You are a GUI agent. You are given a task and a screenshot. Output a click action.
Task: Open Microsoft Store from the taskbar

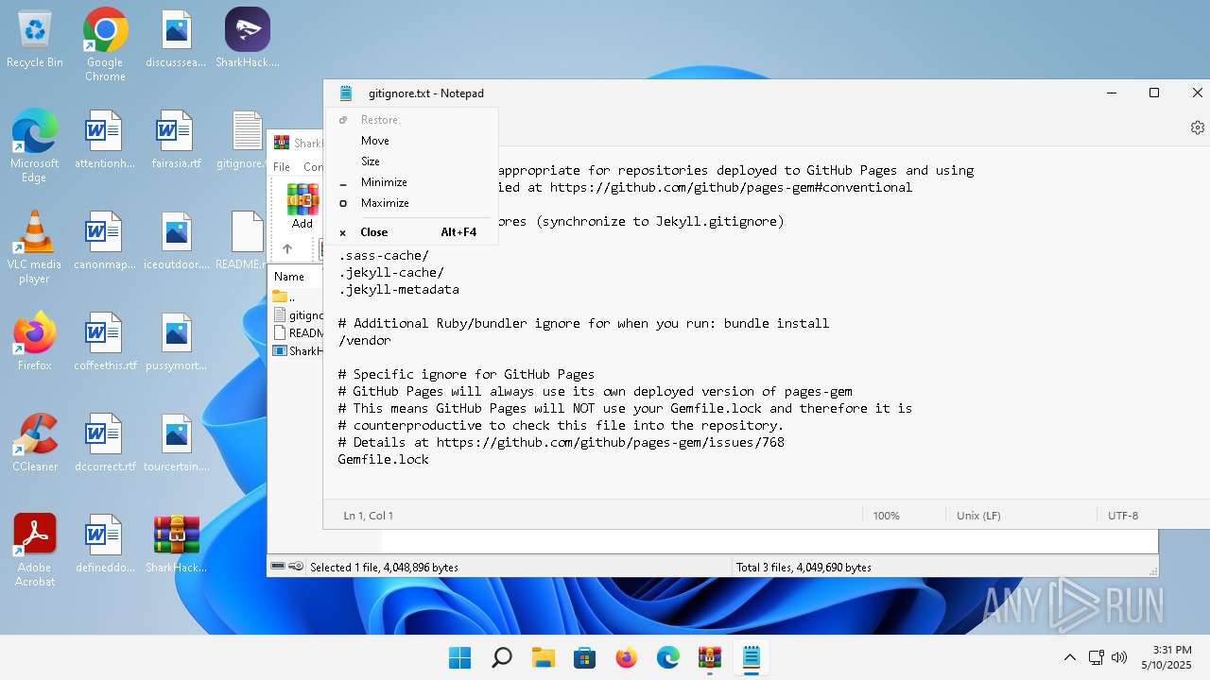click(x=585, y=658)
